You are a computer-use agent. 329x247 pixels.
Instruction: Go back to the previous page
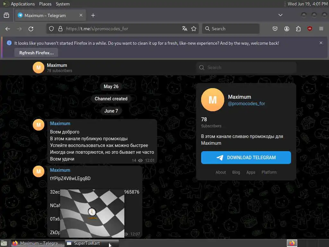click(x=8, y=29)
